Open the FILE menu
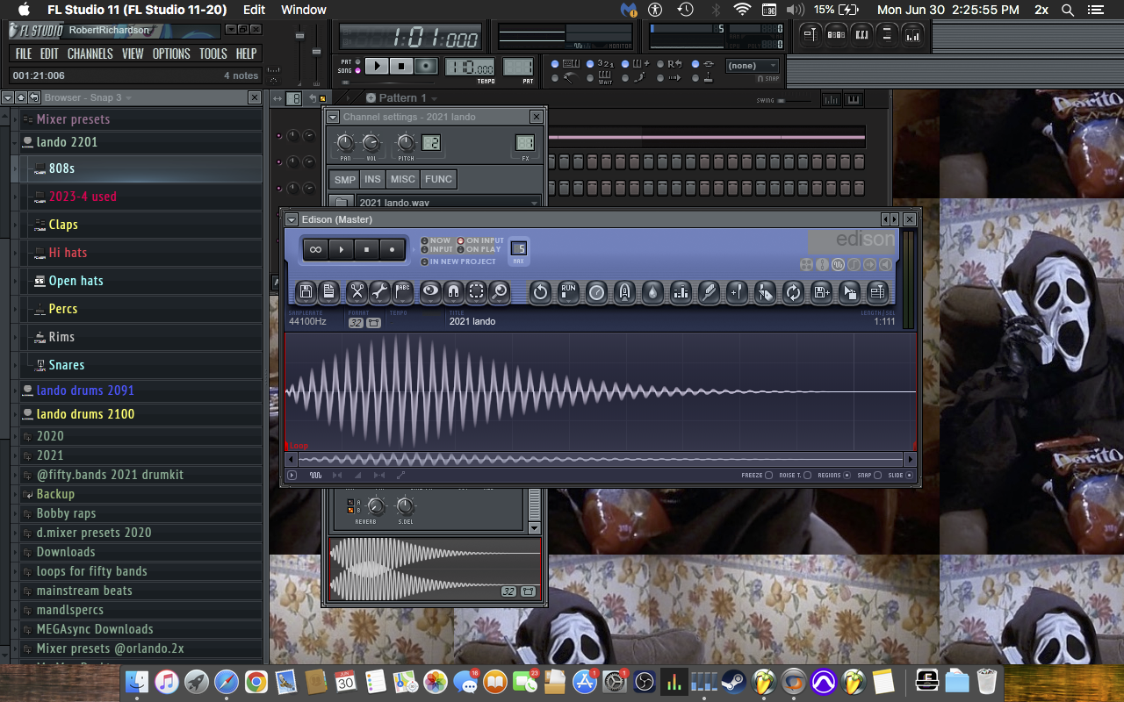Image resolution: width=1124 pixels, height=702 pixels. (24, 54)
